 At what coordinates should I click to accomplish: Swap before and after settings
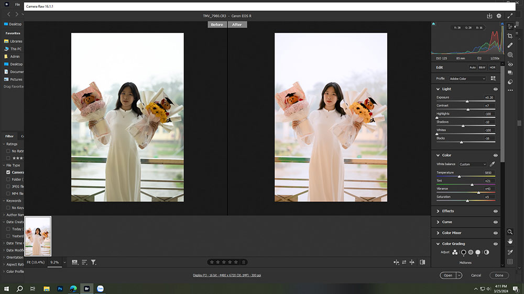click(x=404, y=262)
